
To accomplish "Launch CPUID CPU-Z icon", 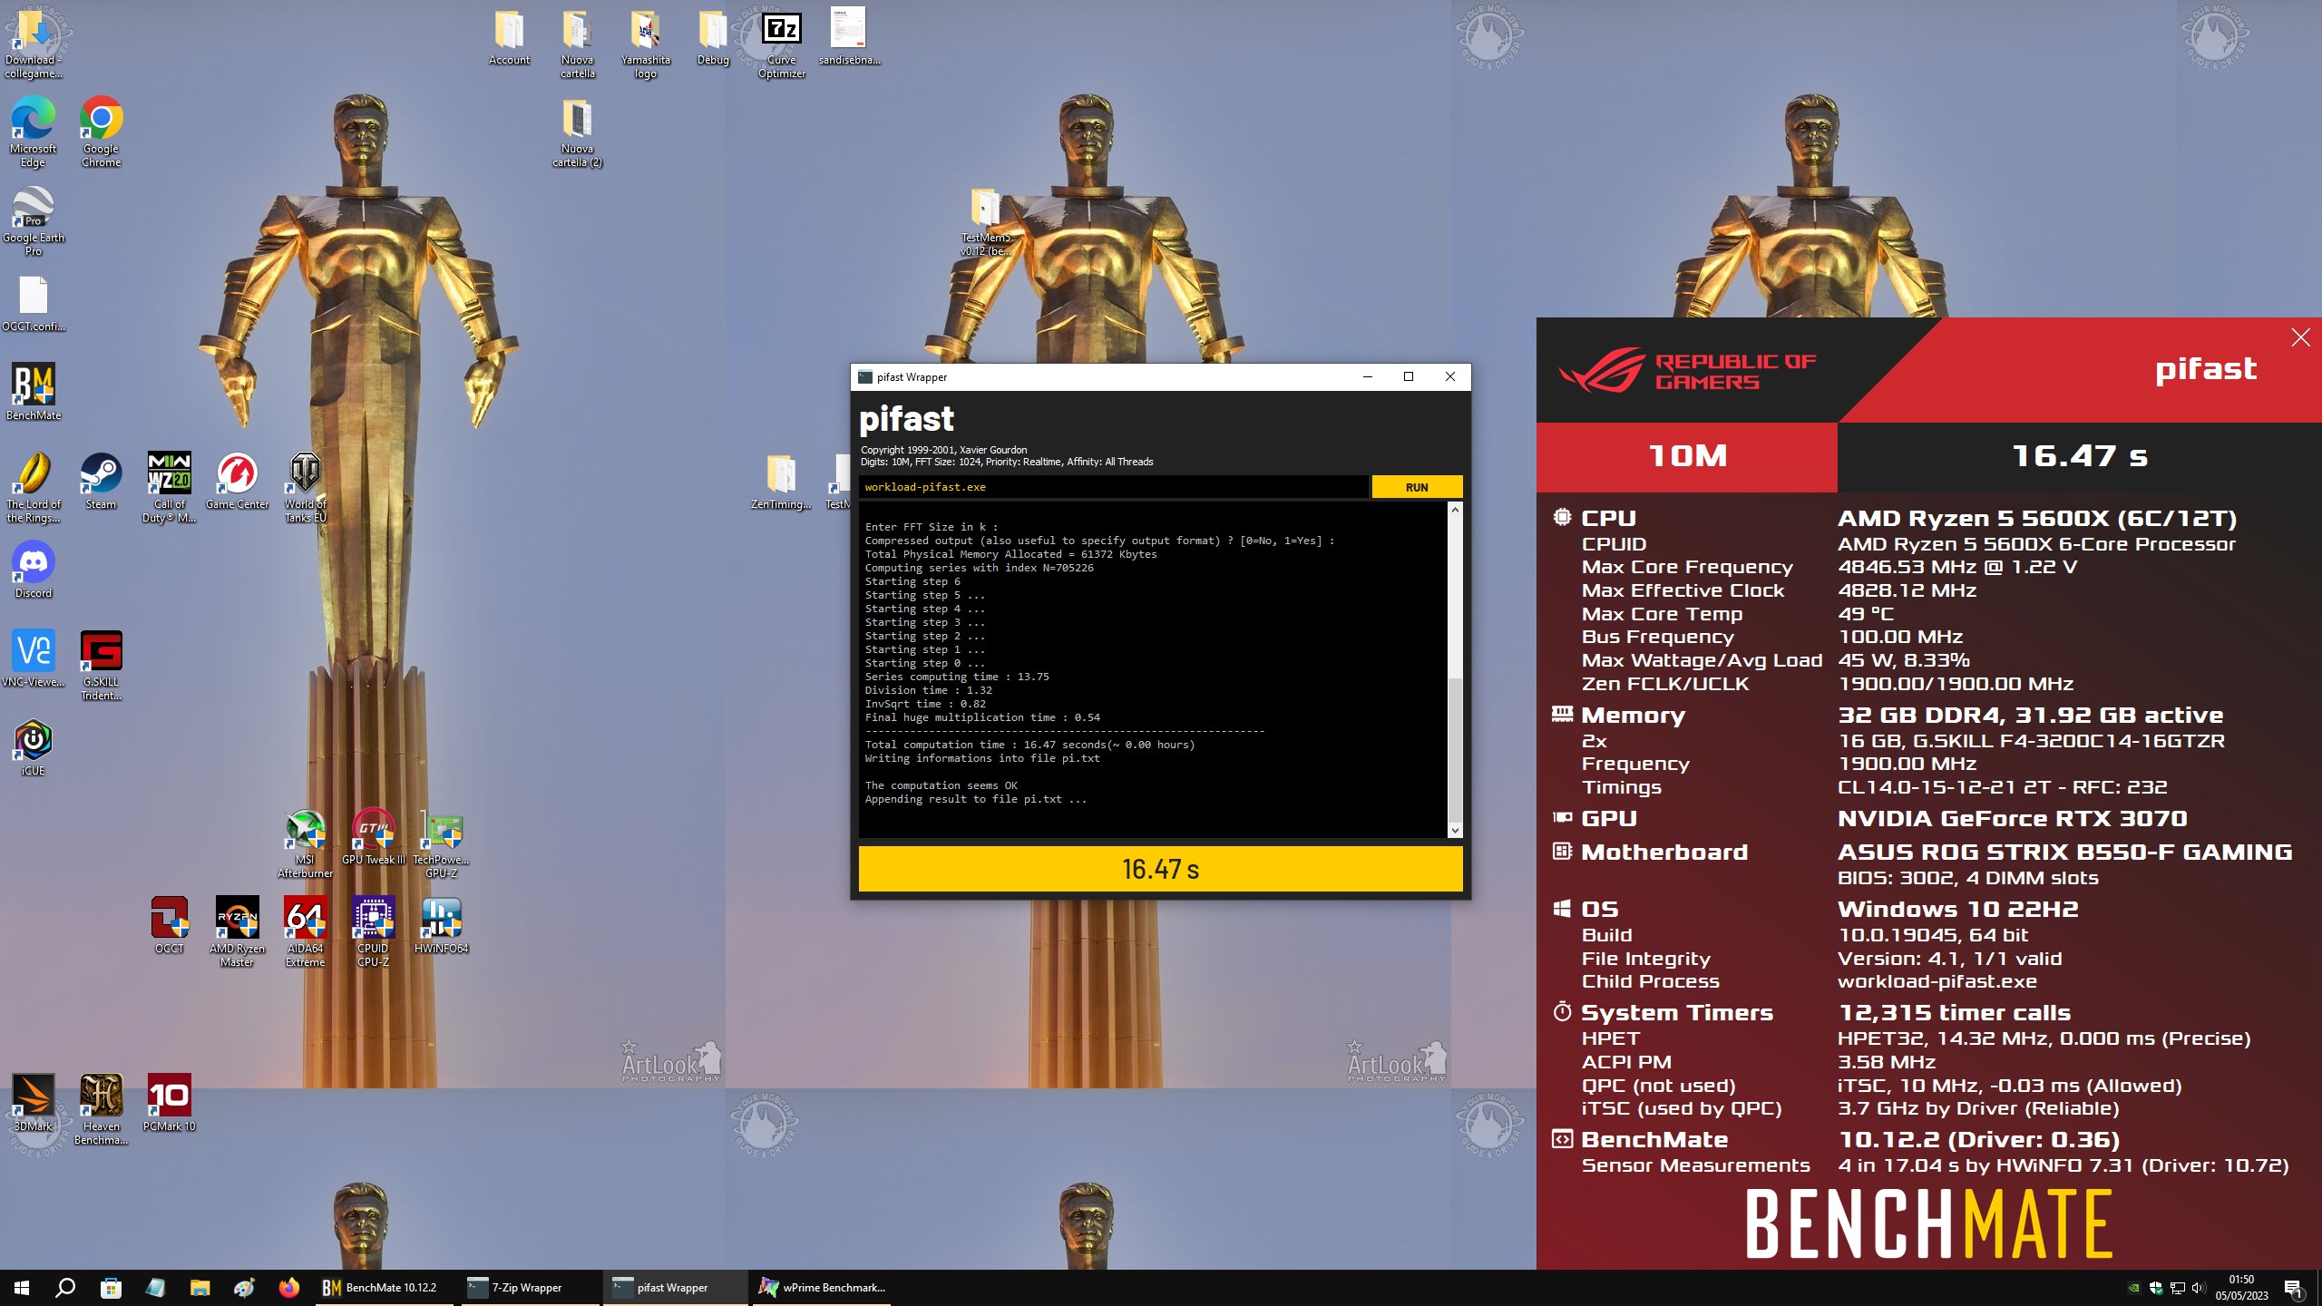I will click(374, 931).
